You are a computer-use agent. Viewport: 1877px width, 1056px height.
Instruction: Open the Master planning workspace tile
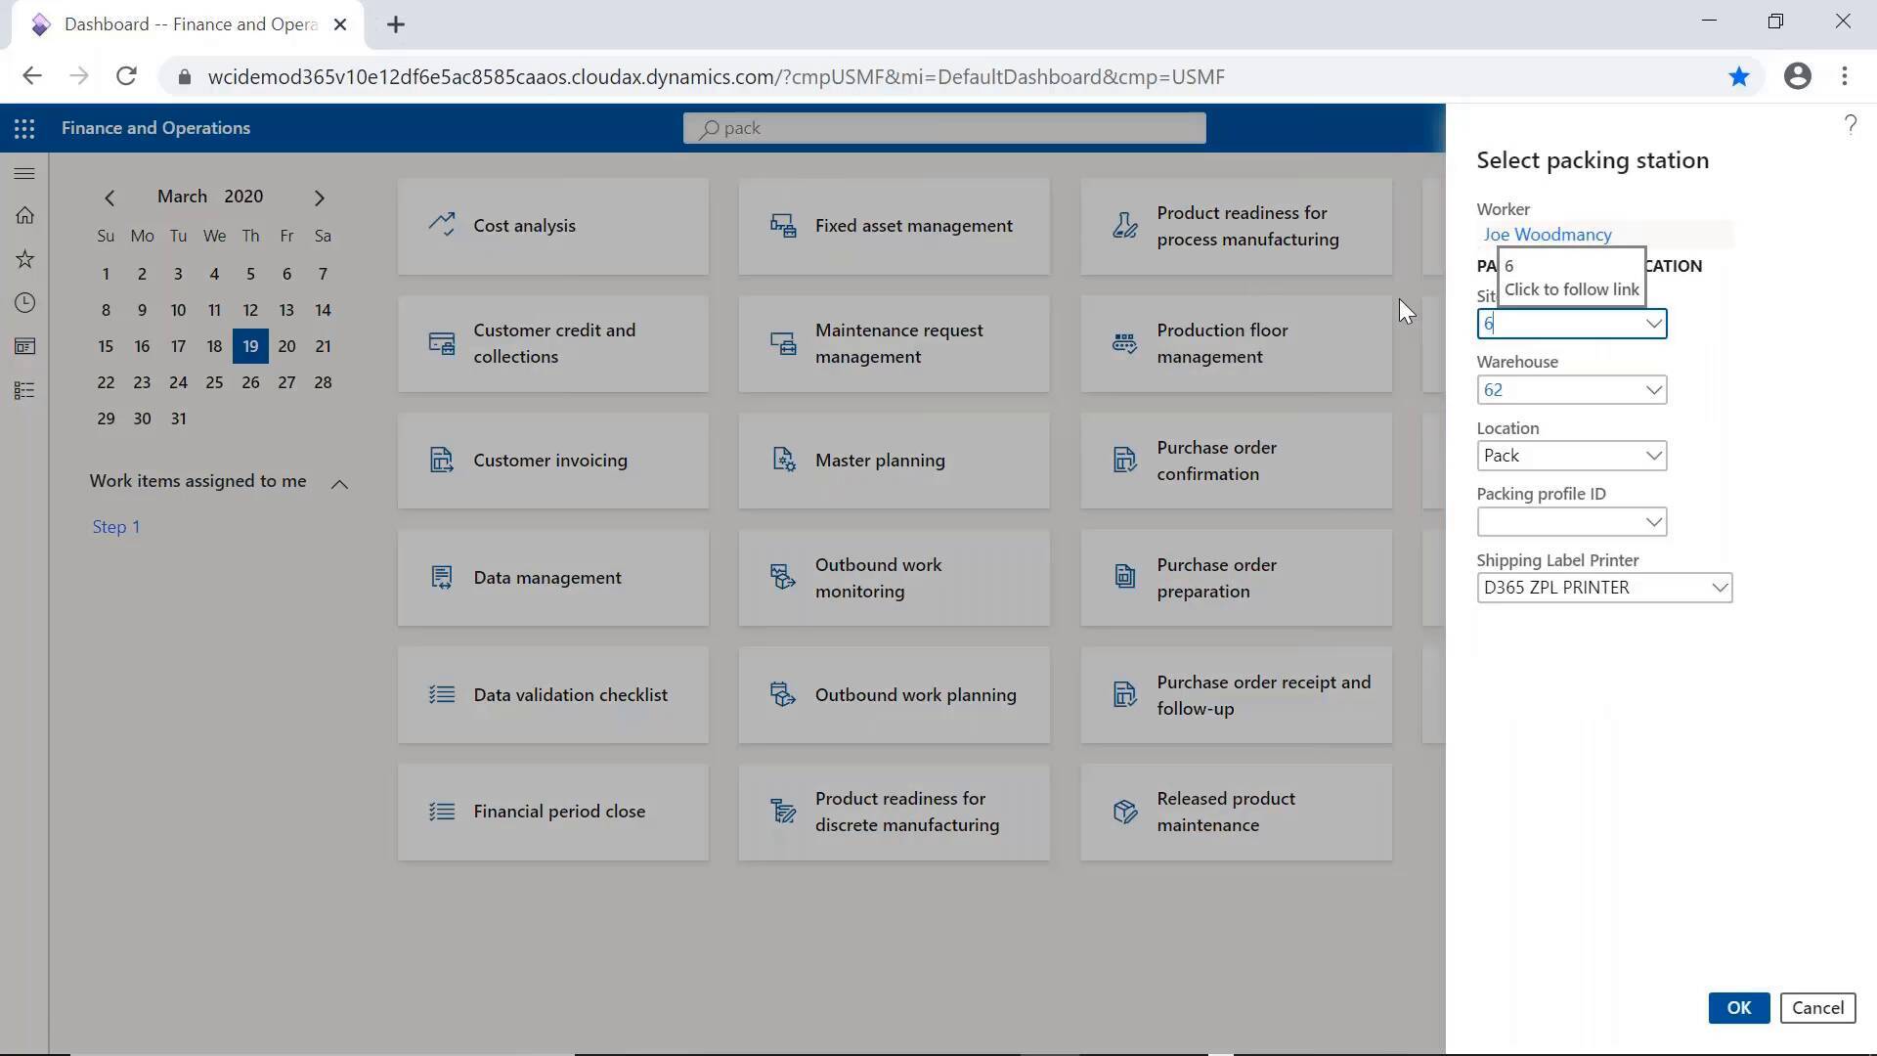click(x=893, y=460)
